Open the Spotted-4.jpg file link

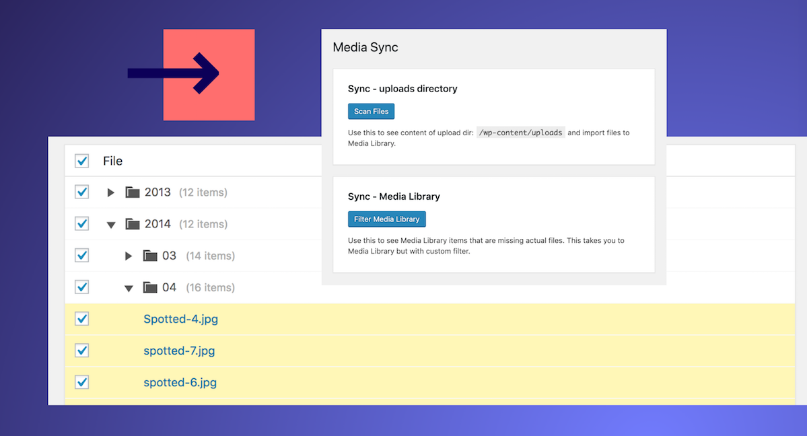[180, 319]
